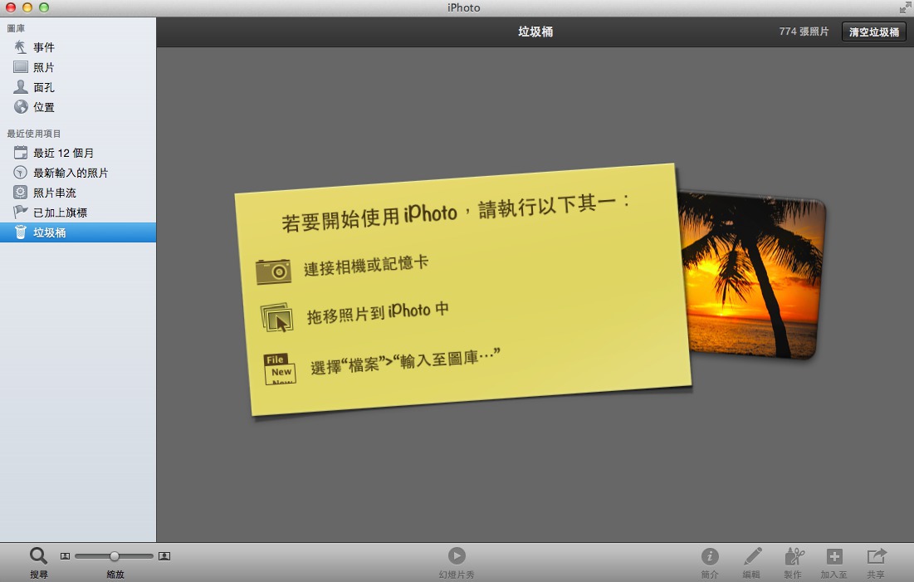Click 選擇"檔案">"輸入至圖庫…" text
The height and width of the screenshot is (582, 914).
[405, 361]
